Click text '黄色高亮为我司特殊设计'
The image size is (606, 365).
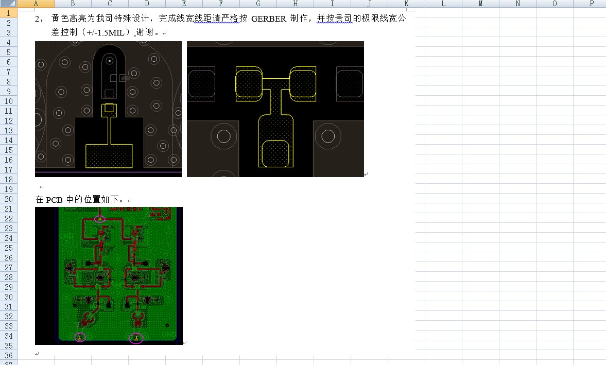pos(100,19)
